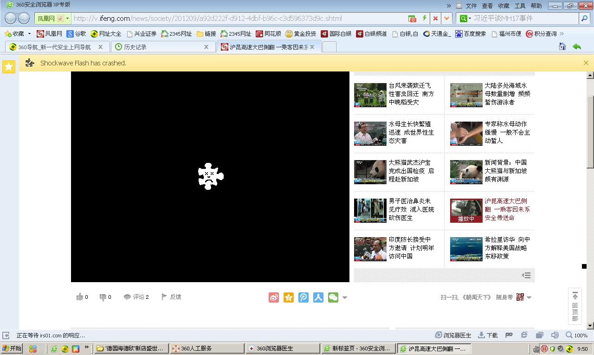This screenshot has width=594, height=355.
Task: Switch to 360浏览器医生 taskbar window
Action: tap(283, 349)
